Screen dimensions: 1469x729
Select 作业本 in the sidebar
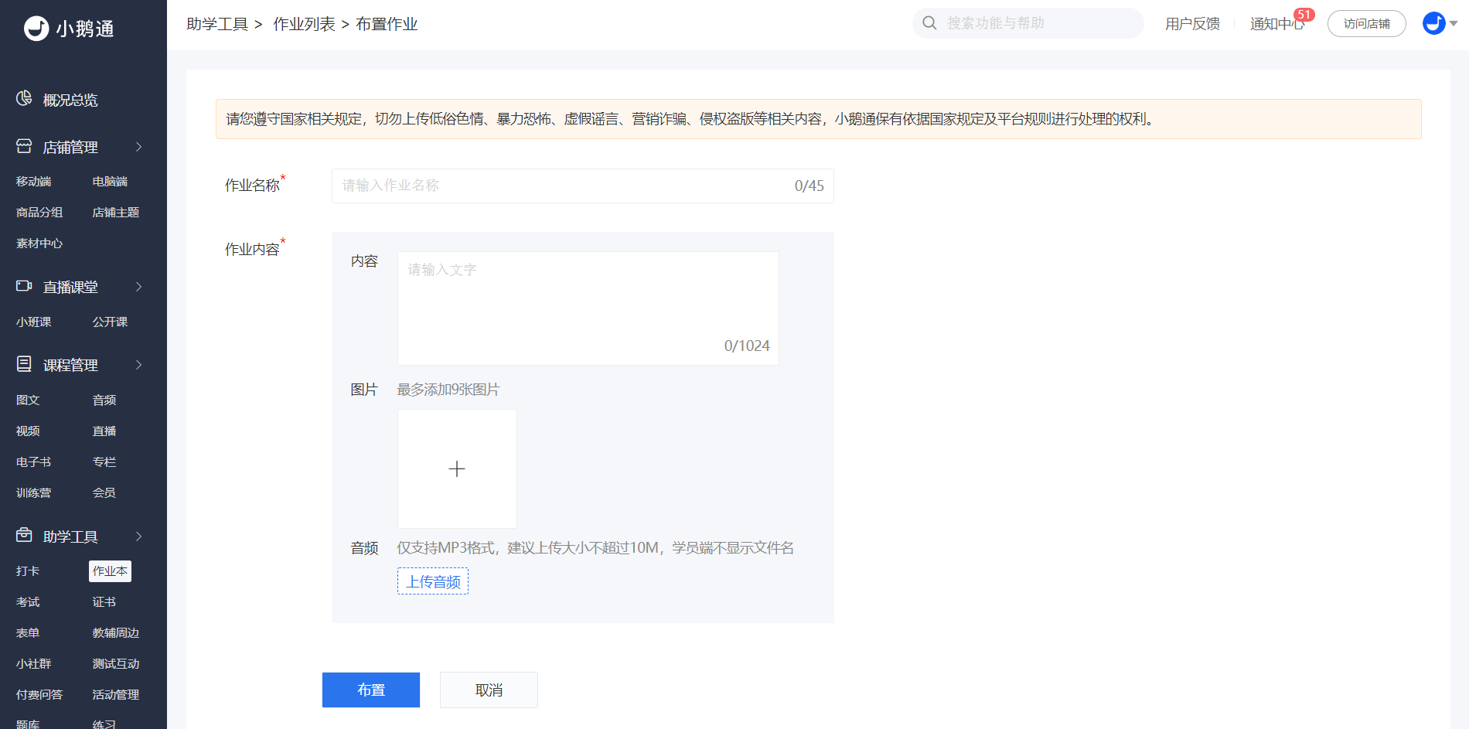[x=110, y=571]
